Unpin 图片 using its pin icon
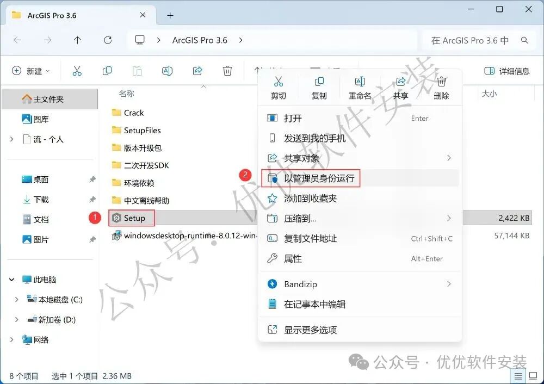 (x=92, y=239)
